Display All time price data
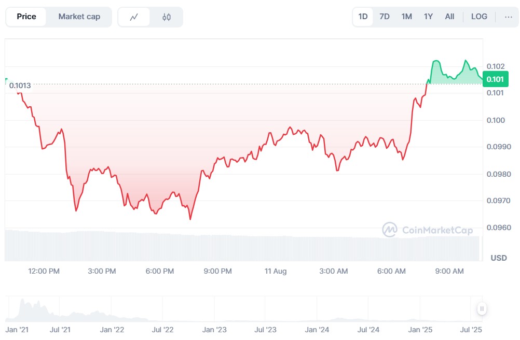This screenshot has width=520, height=340. pos(449,17)
